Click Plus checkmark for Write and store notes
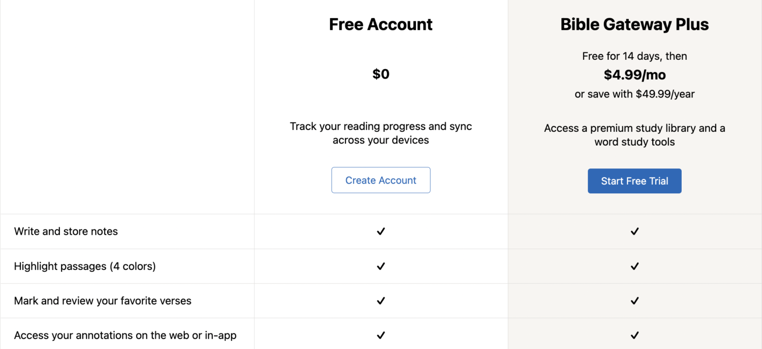The height and width of the screenshot is (349, 762). [x=634, y=231]
